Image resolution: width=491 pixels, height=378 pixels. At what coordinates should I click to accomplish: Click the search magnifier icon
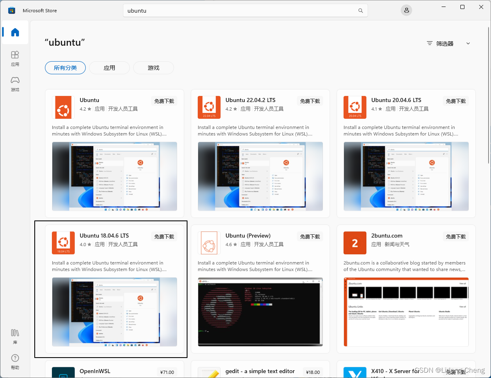(360, 11)
